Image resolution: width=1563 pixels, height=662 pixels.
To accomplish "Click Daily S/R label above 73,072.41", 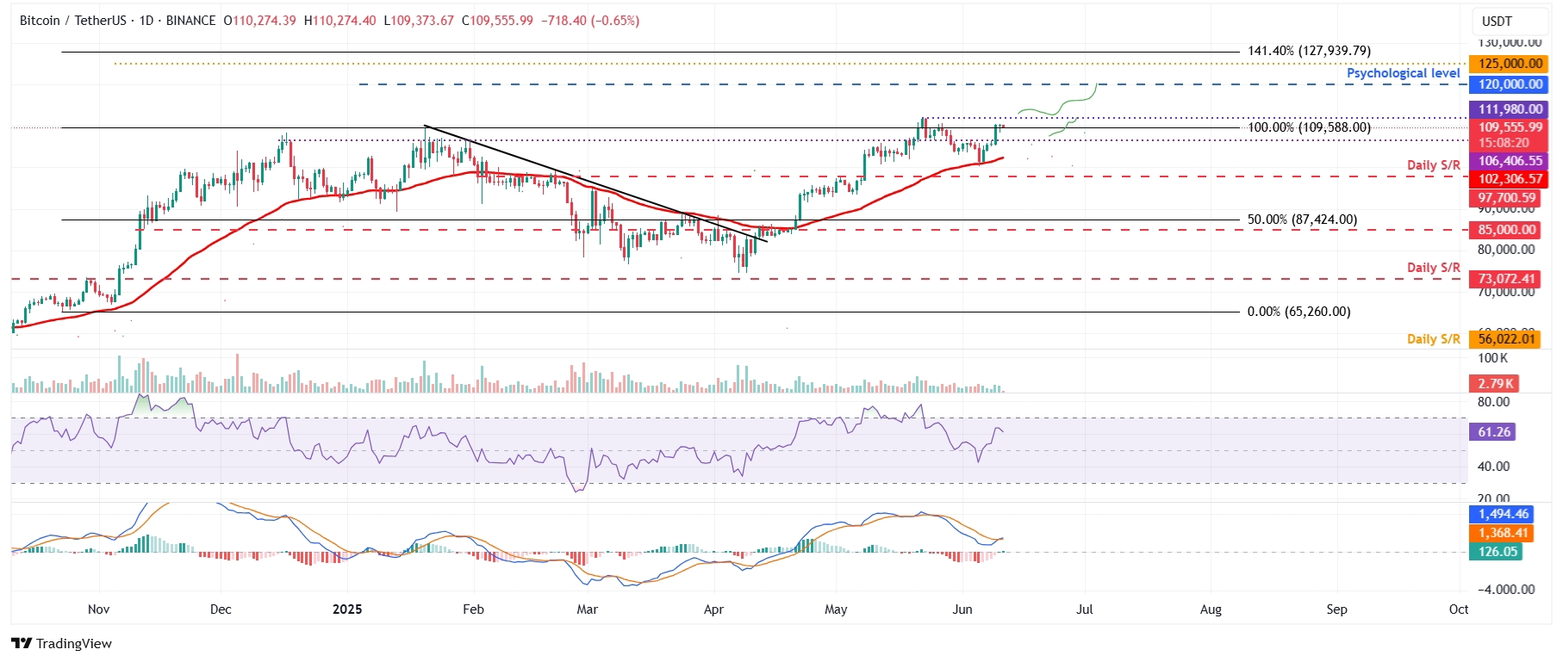I will tap(1433, 268).
